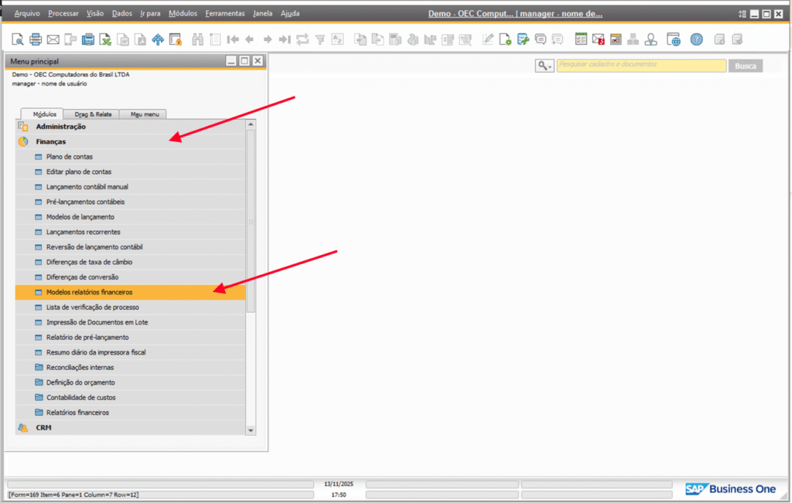The image size is (792, 503).
Task: Switch to the Drag & Relate tab
Action: [93, 114]
